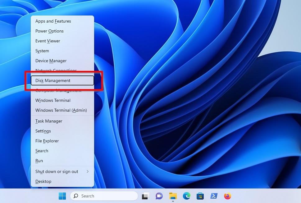The width and height of the screenshot is (301, 203).
Task: Launch Windows Terminal from the taskbar
Action: tap(214, 196)
